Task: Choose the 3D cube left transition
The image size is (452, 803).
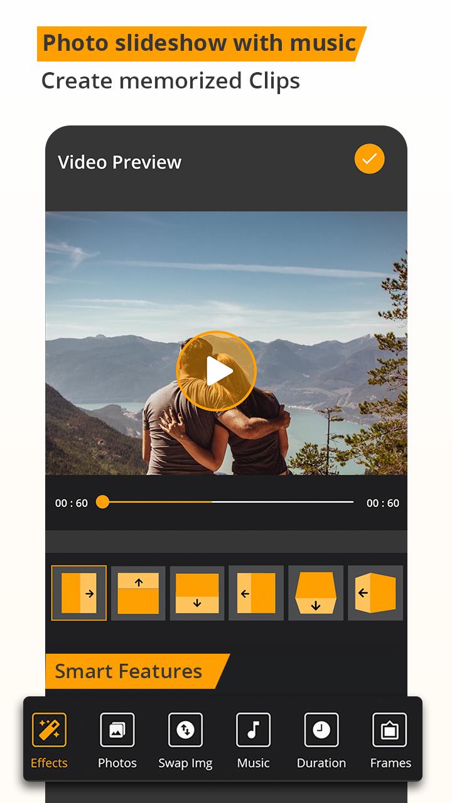Action: click(x=375, y=593)
